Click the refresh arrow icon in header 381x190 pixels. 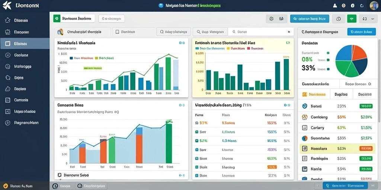click(362, 6)
